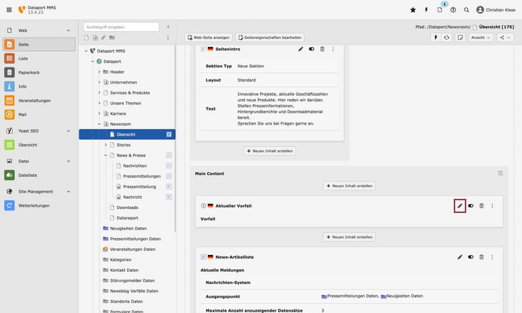
Task: Click the search magnifier in top bar
Action: click(466, 10)
